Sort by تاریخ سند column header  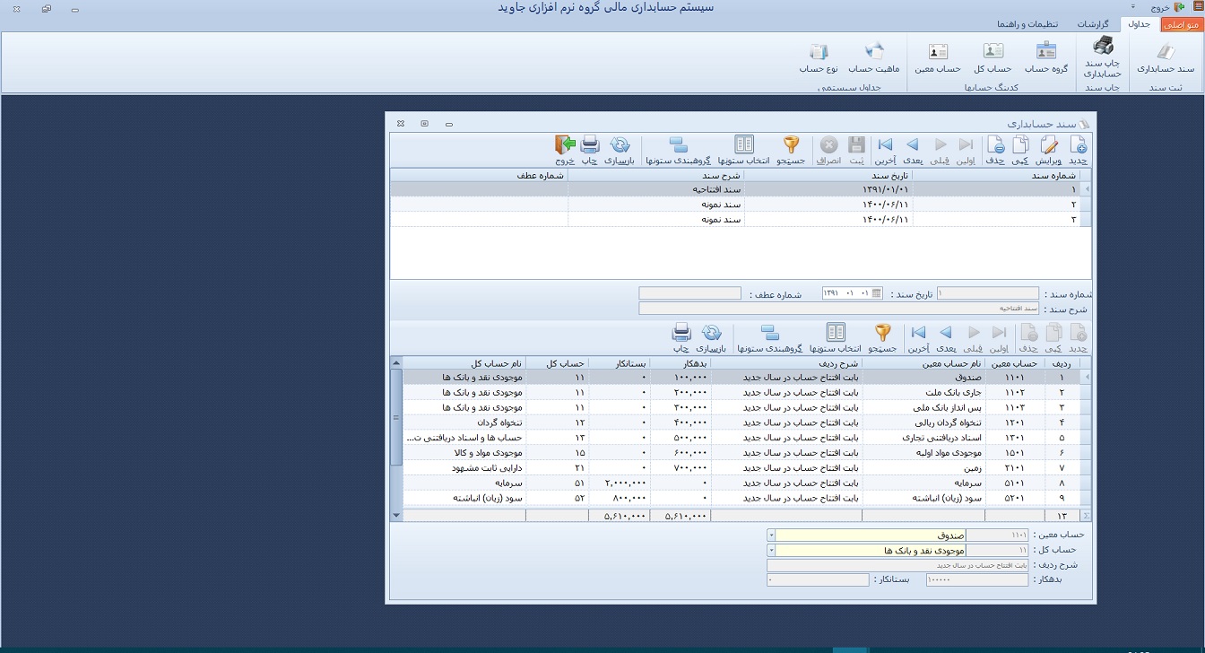(828, 176)
